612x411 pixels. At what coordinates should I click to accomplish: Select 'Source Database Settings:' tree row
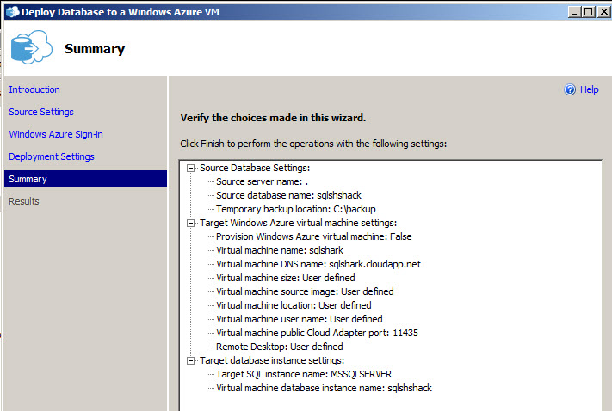[255, 168]
